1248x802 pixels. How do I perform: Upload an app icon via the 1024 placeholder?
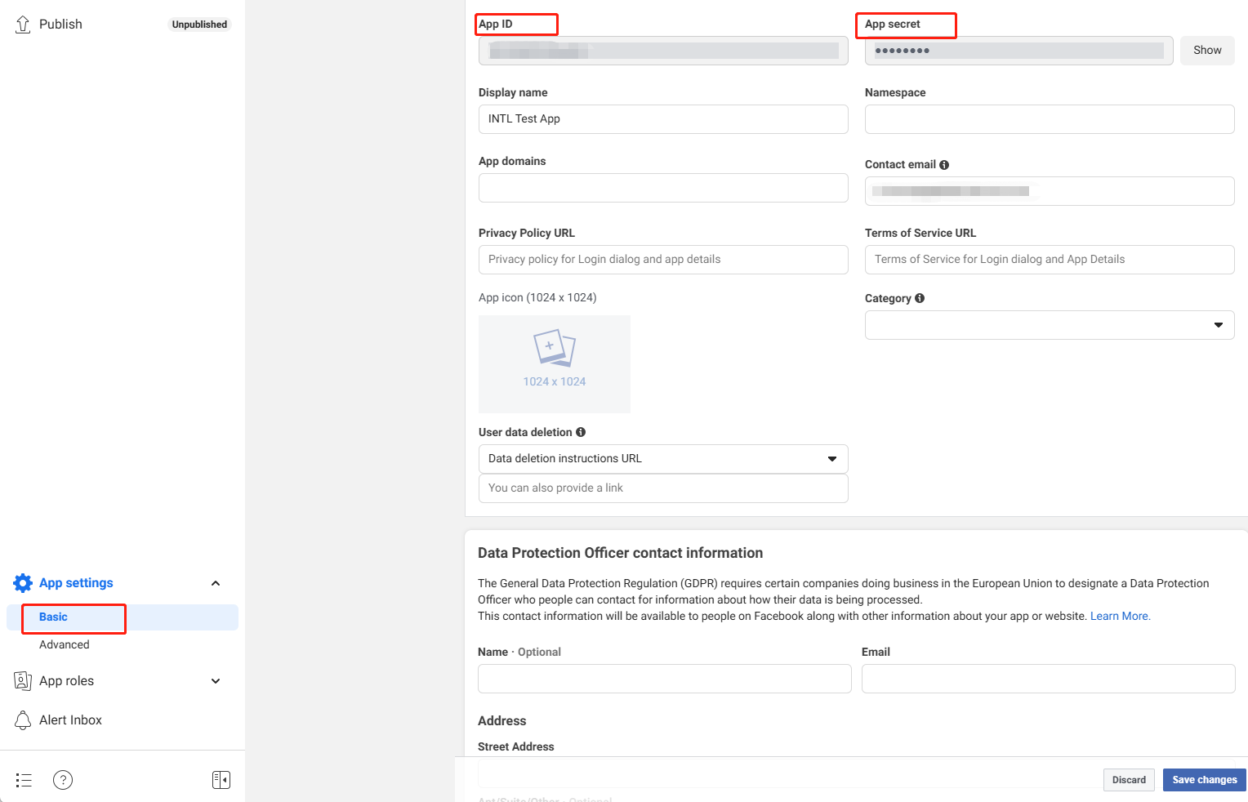point(554,363)
